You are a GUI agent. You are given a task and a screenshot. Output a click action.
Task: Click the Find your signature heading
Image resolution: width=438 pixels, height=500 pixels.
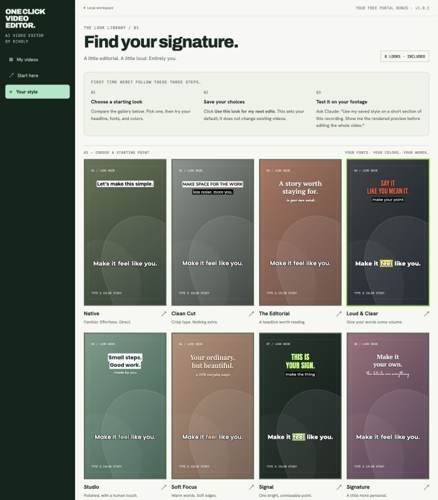click(x=161, y=42)
